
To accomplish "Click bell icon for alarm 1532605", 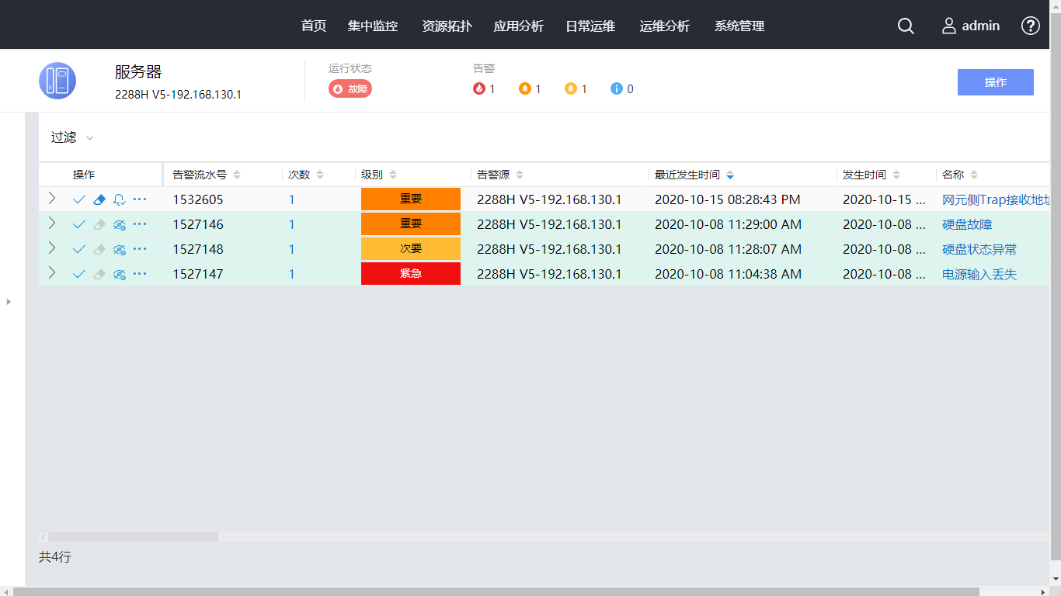I will point(119,199).
